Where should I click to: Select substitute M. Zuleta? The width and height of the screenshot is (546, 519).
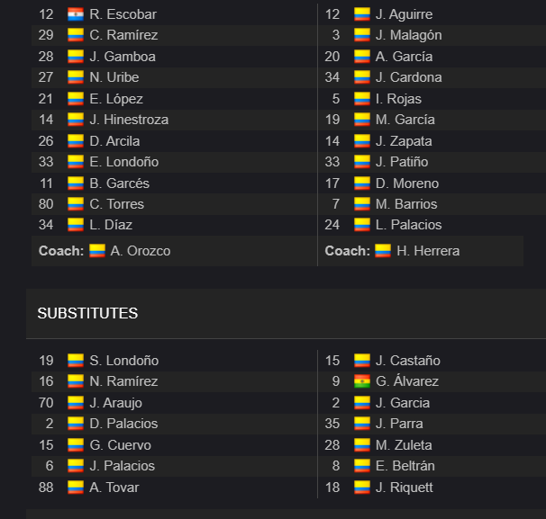tap(404, 445)
